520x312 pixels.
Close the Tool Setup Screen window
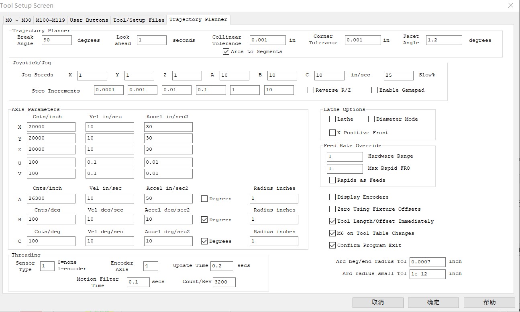coord(510,6)
